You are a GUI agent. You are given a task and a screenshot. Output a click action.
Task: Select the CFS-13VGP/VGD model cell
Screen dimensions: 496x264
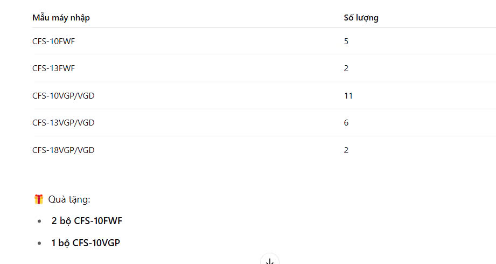[63, 123]
